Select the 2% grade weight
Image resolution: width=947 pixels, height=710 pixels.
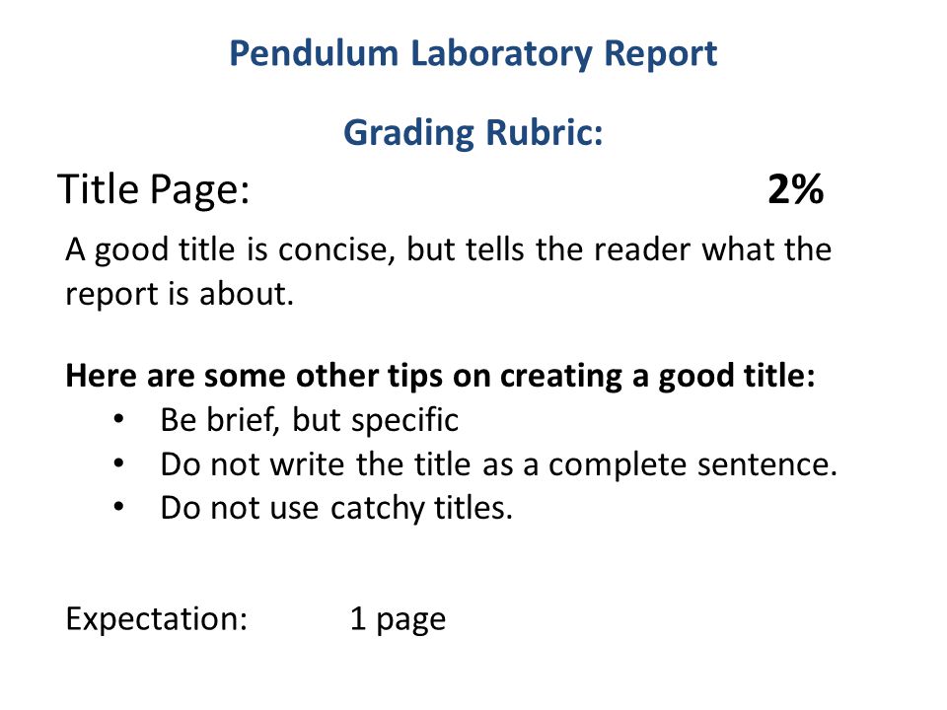[x=795, y=189]
